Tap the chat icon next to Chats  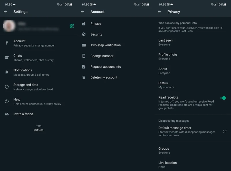[x=7, y=57]
